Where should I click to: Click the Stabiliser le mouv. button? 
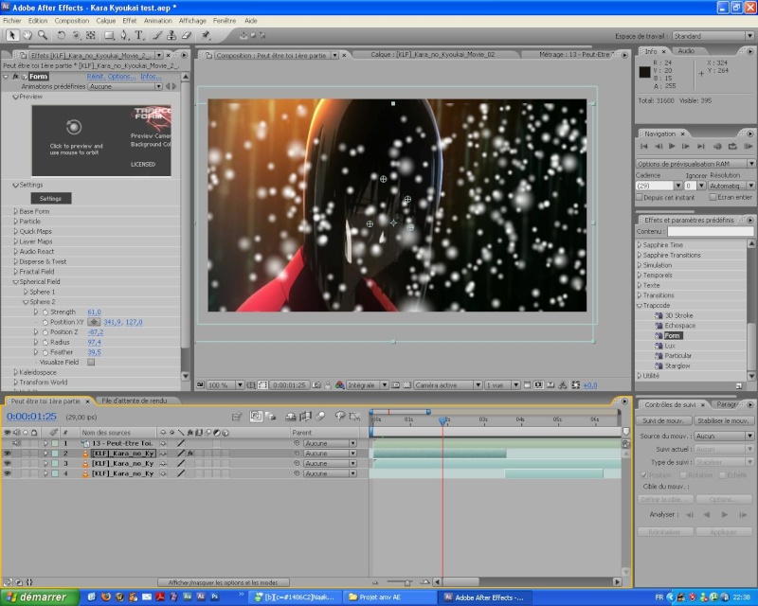tap(723, 421)
